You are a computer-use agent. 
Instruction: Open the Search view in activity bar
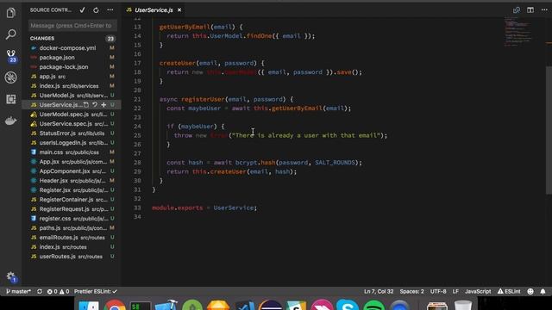[x=11, y=34]
